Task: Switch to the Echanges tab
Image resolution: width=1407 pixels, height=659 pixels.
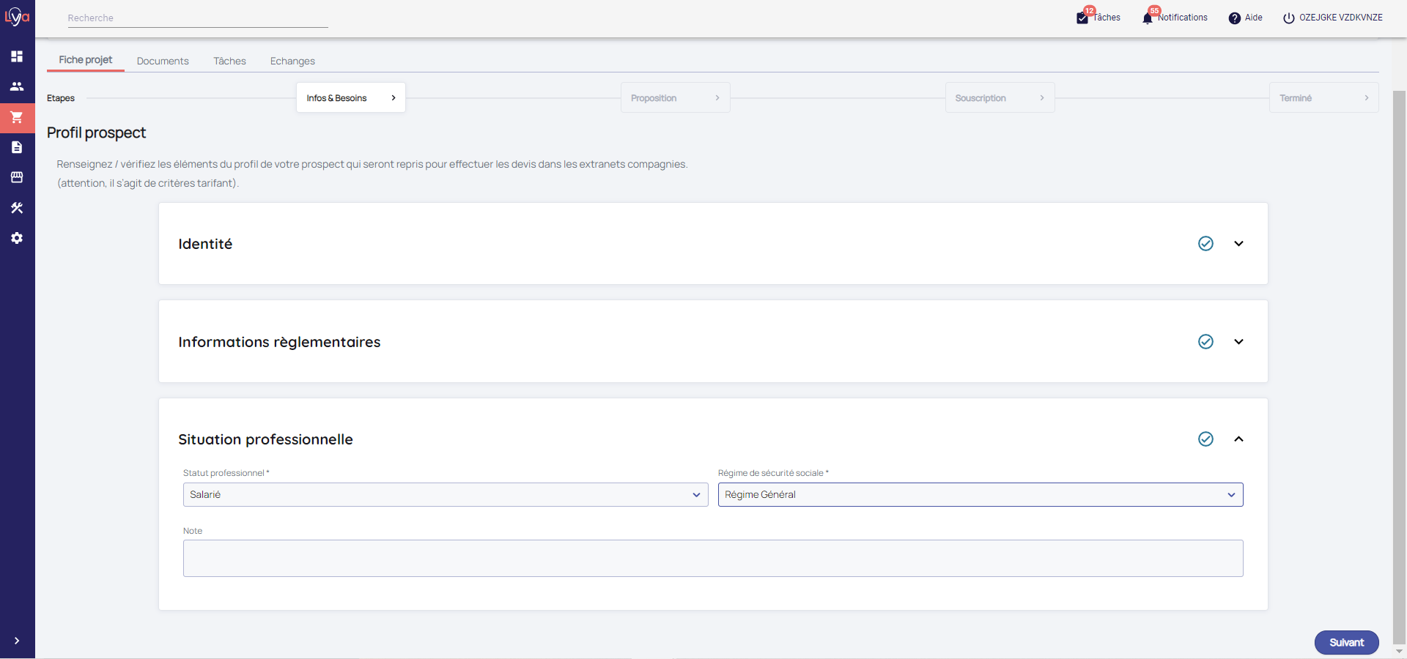Action: click(292, 61)
